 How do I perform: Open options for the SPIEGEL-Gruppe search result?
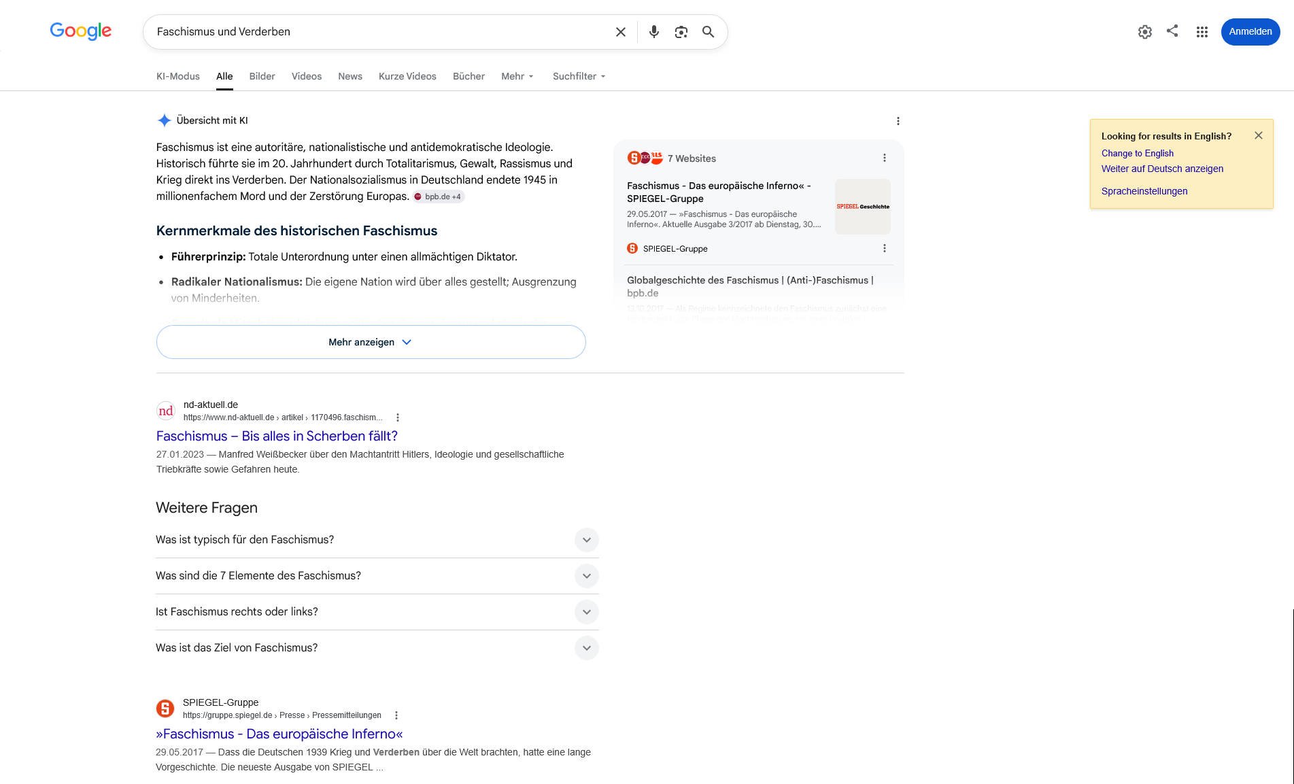[x=396, y=715]
